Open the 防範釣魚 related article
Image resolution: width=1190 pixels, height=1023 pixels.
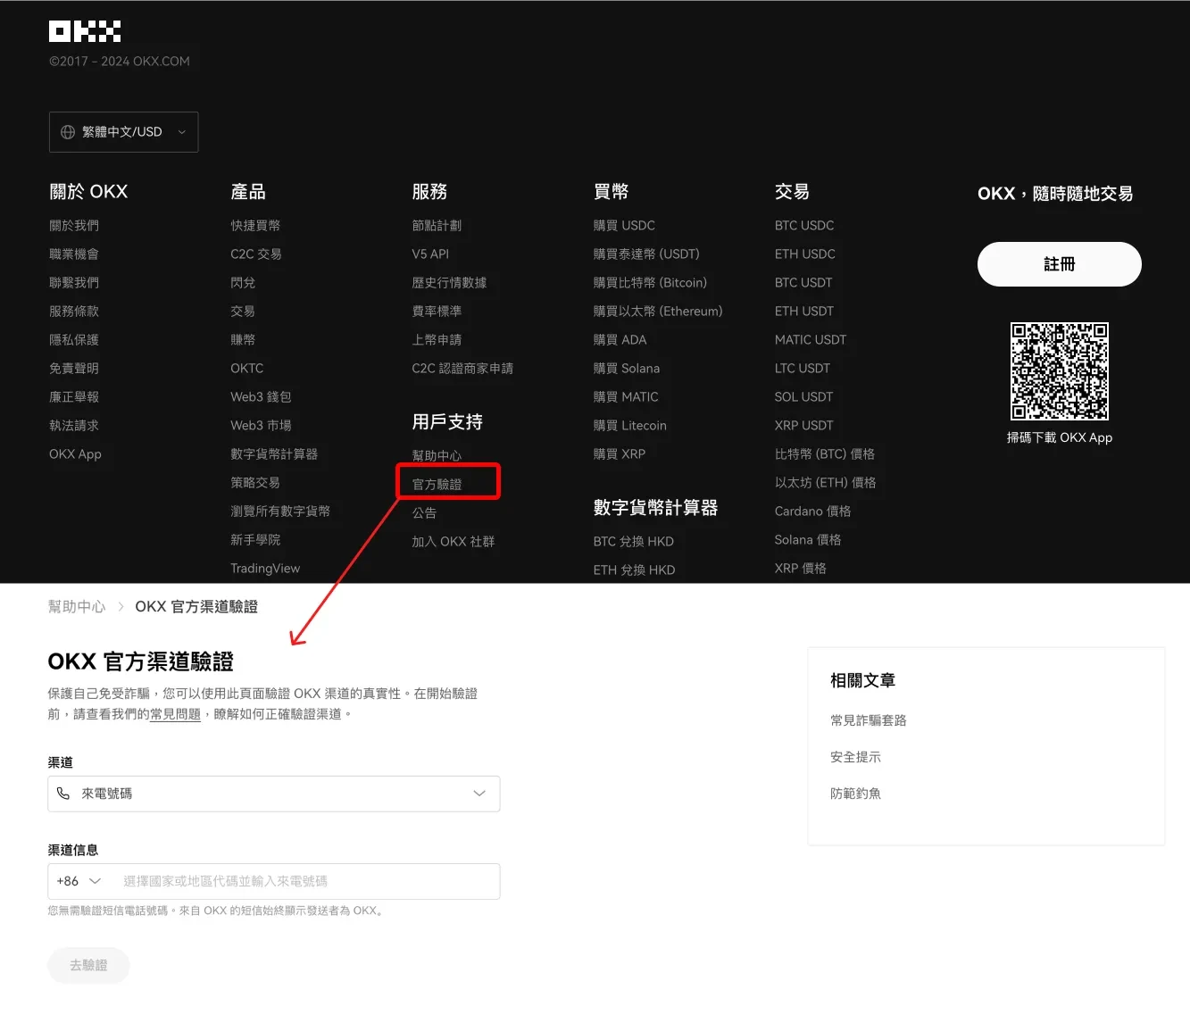(x=854, y=793)
